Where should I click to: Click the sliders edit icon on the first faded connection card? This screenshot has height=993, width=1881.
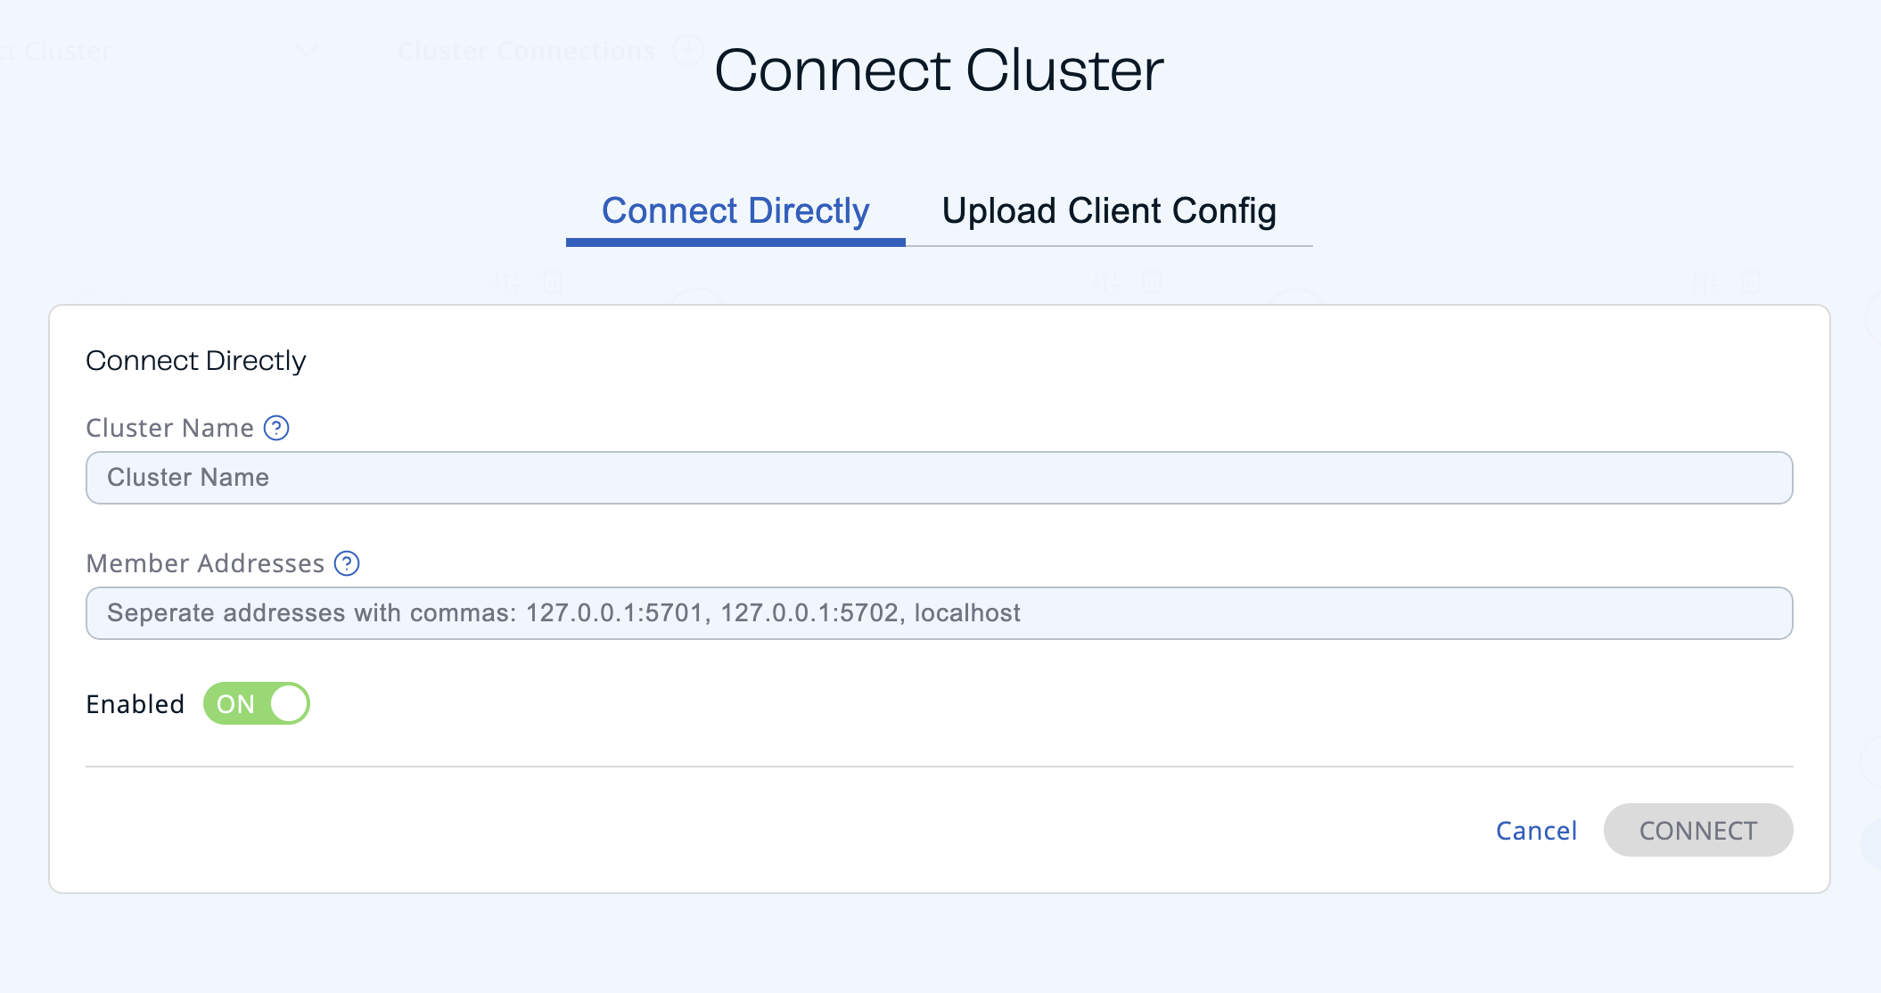pos(506,281)
